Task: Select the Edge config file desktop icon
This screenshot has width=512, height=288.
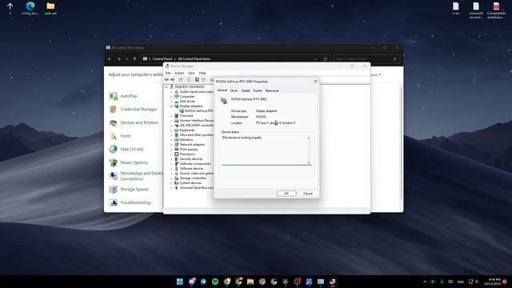Action: tap(30, 9)
